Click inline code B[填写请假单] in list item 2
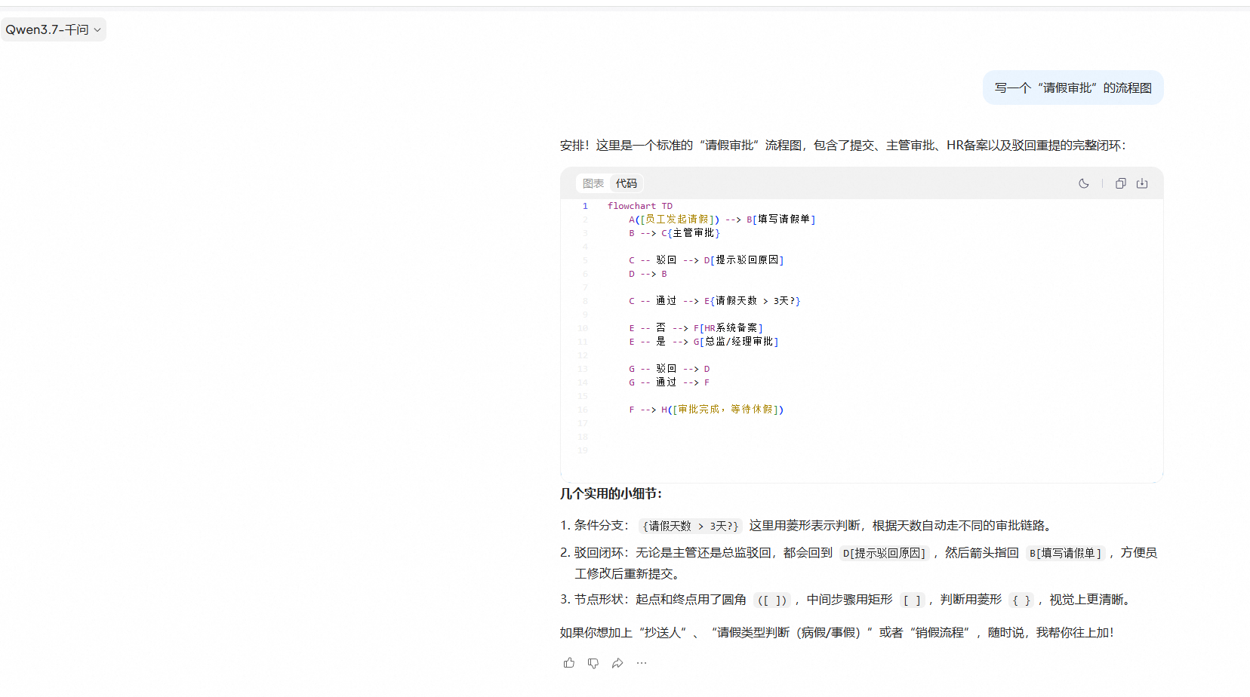This screenshot has width=1250, height=697. click(1066, 553)
